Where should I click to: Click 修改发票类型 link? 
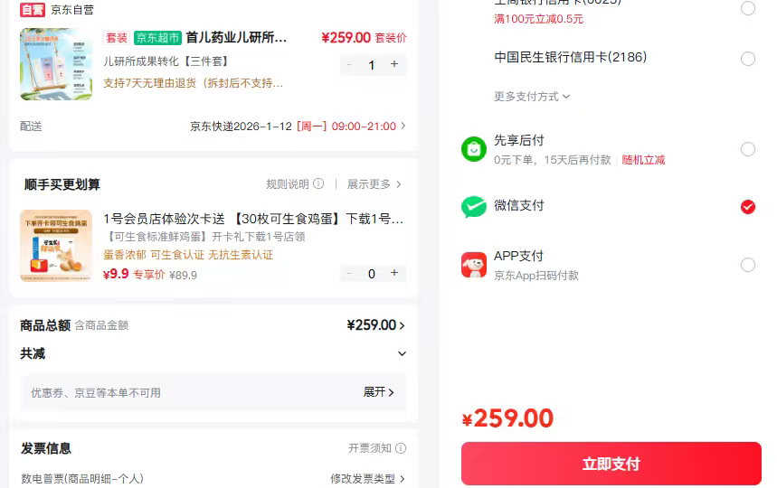[367, 479]
